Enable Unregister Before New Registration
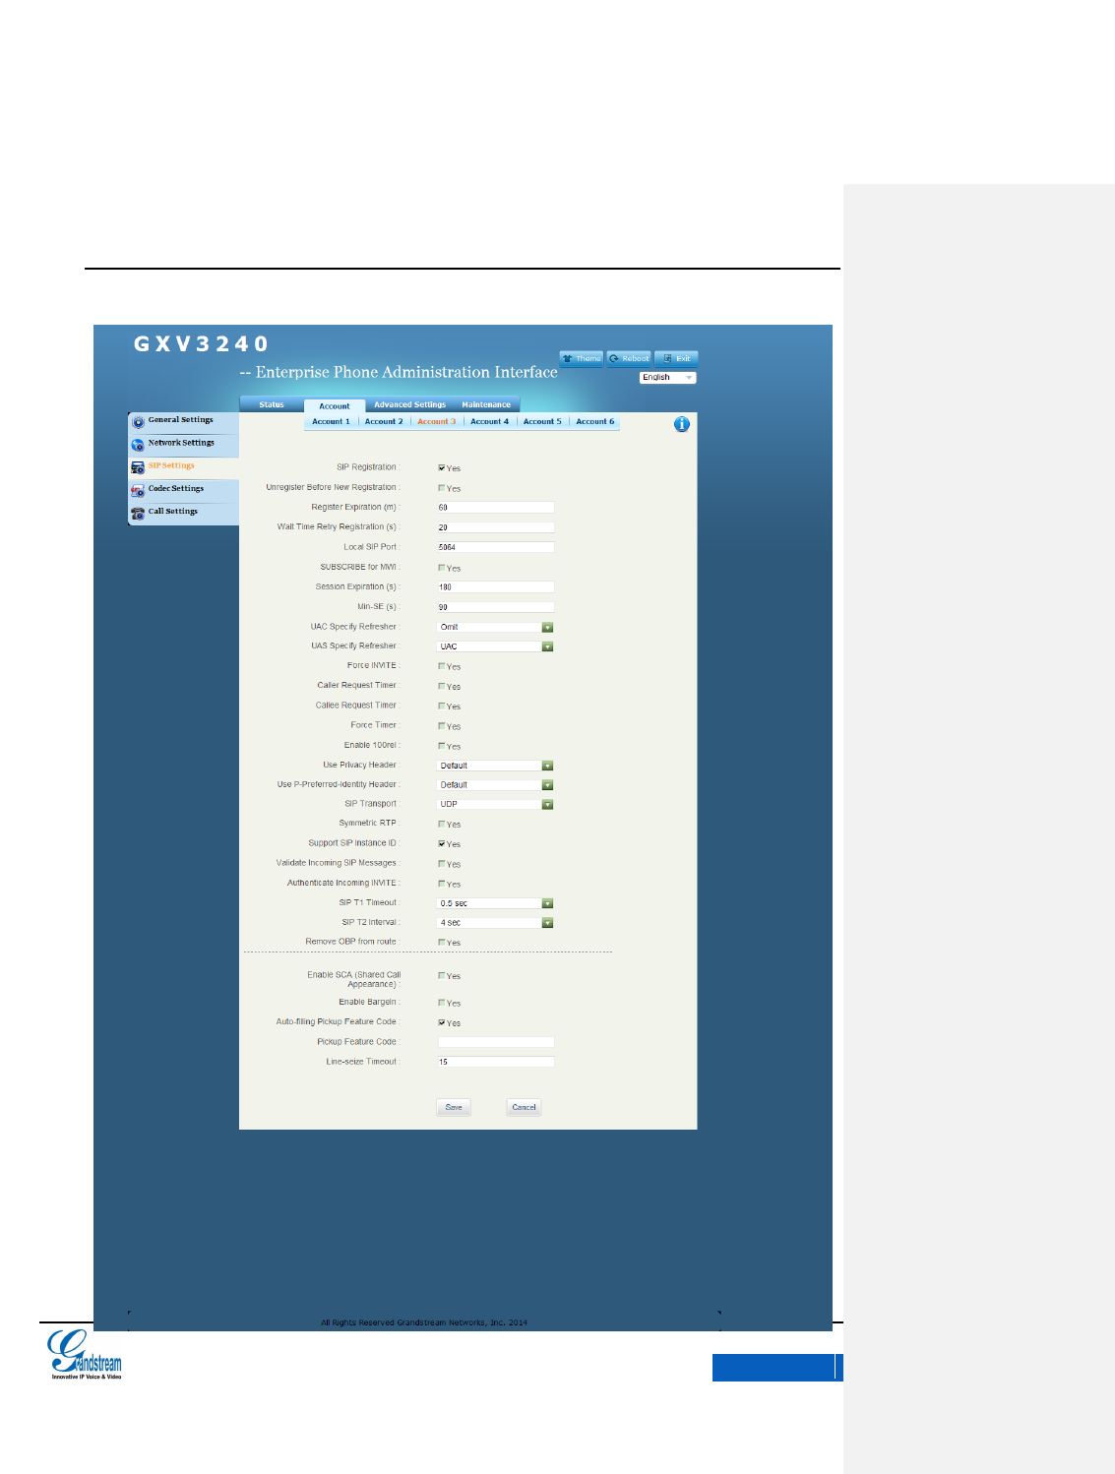Viewport: 1115px width, 1474px height. (442, 488)
